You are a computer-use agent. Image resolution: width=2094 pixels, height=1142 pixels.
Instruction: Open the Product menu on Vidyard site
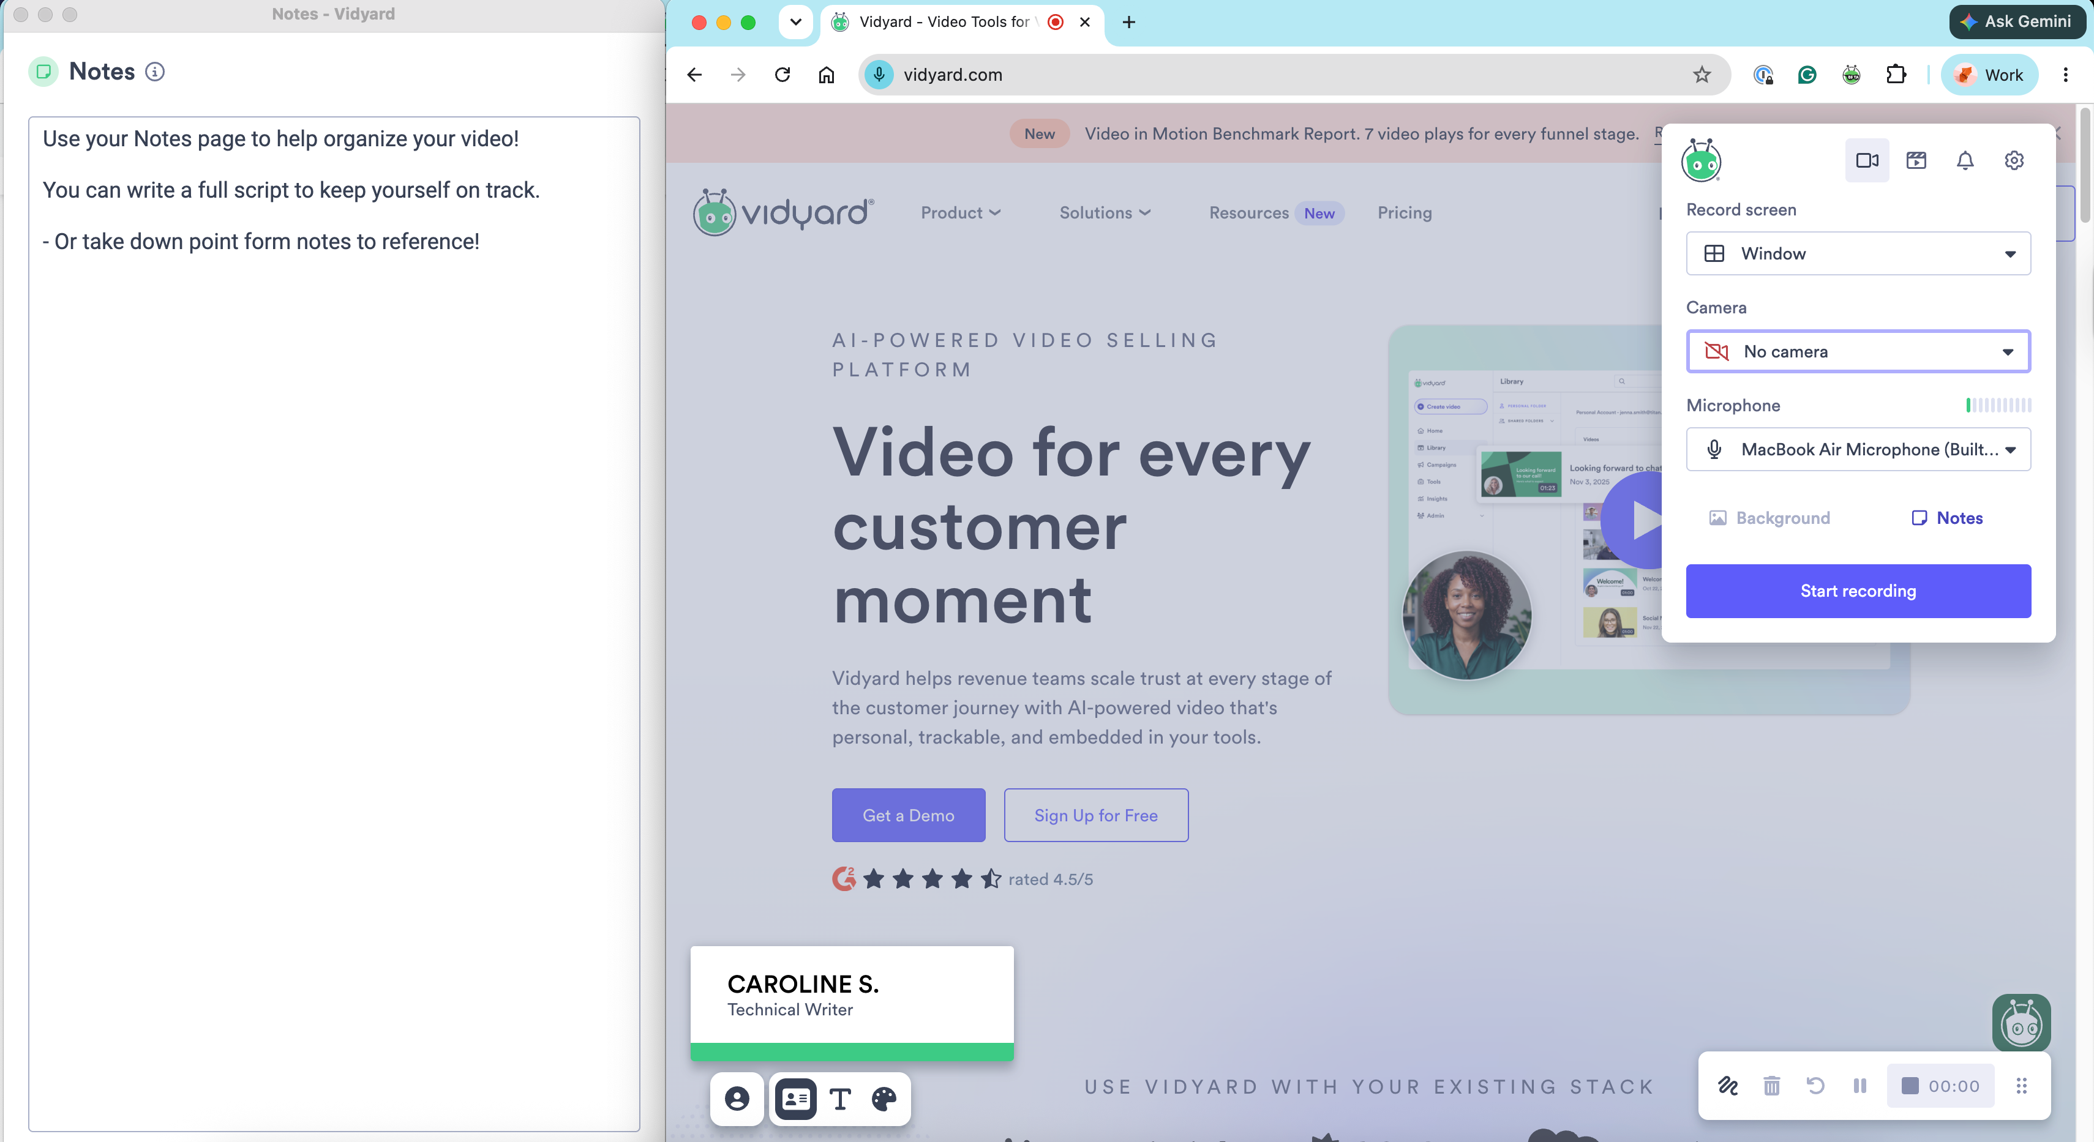point(960,213)
